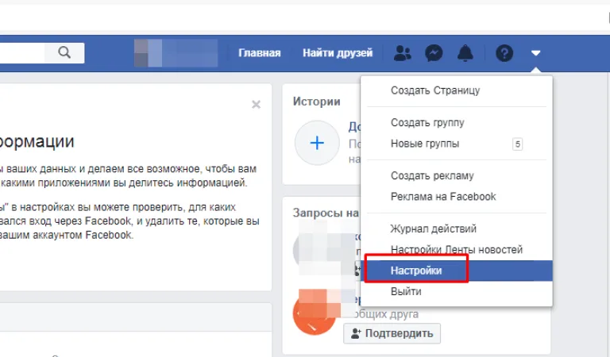Open the quick help question icon

(504, 53)
